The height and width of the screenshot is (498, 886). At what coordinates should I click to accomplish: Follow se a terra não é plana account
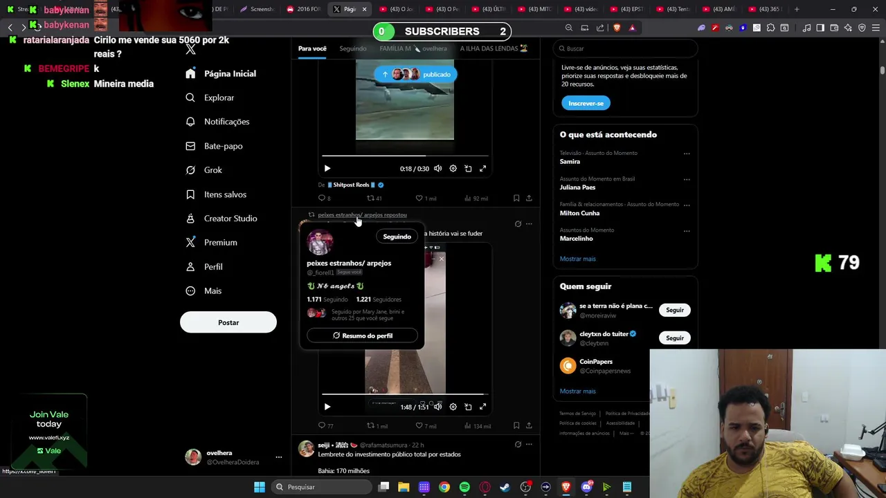click(x=675, y=310)
